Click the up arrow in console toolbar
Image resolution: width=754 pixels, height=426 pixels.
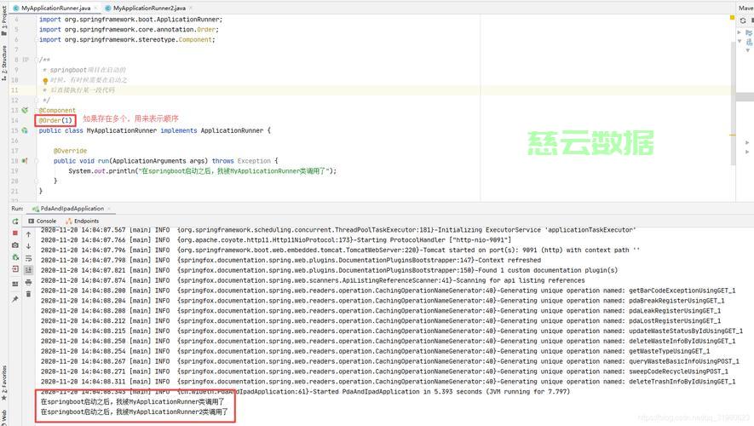28,234
